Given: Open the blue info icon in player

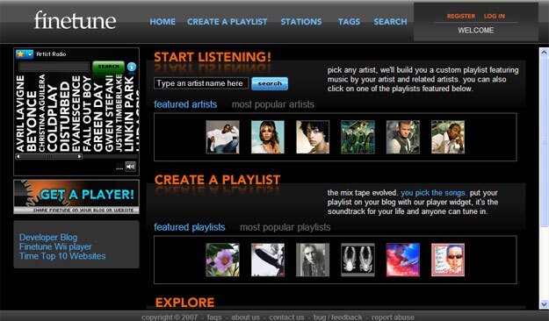Looking at the screenshot, I should 132,67.
